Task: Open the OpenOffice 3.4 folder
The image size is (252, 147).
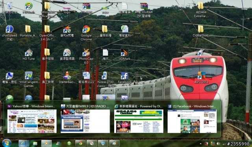Action: [x=47, y=29]
